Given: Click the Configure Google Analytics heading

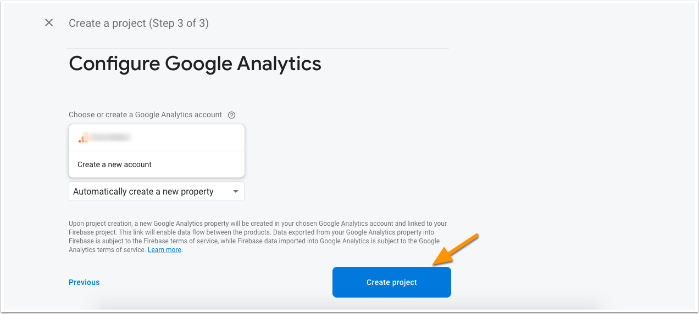Looking at the screenshot, I should point(195,64).
